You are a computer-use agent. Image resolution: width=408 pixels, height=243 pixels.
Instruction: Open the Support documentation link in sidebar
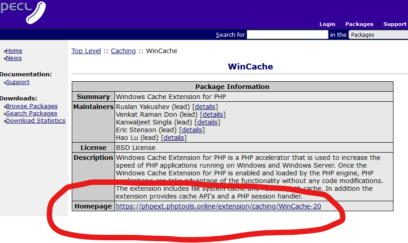pos(18,82)
